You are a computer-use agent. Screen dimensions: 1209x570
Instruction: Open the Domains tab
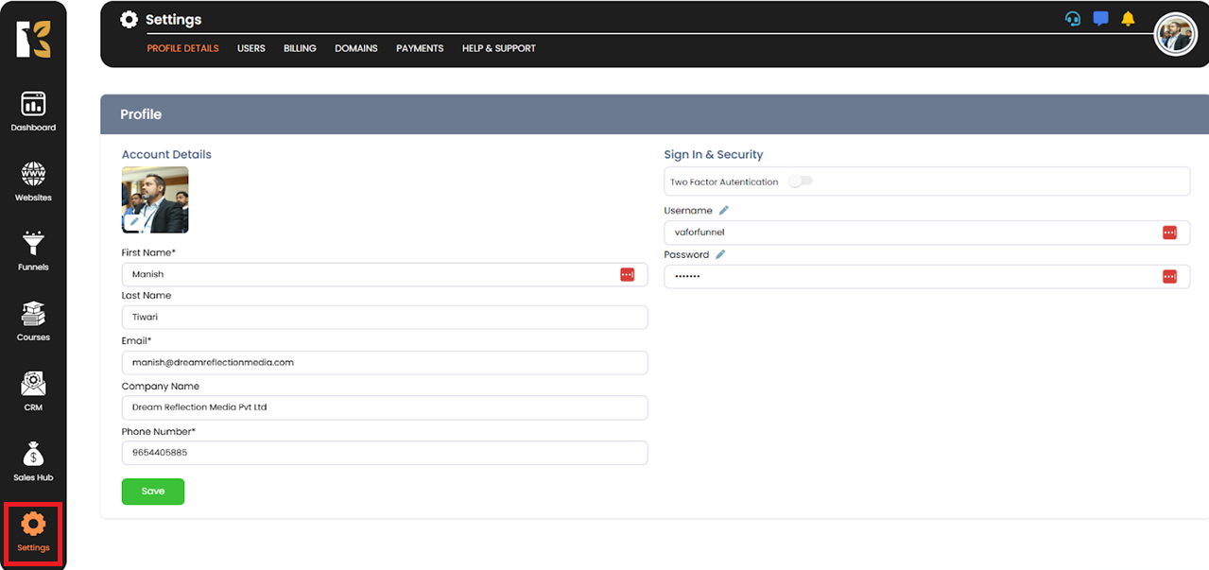coord(355,48)
